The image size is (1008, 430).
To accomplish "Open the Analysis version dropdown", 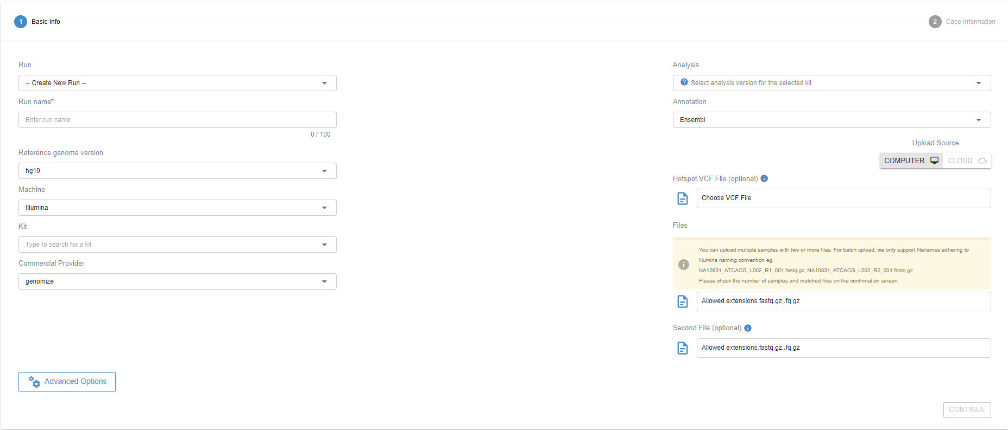I will [832, 83].
